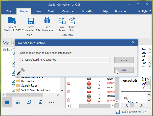
Task: Select the Home ribbon tab
Action: [24, 11]
